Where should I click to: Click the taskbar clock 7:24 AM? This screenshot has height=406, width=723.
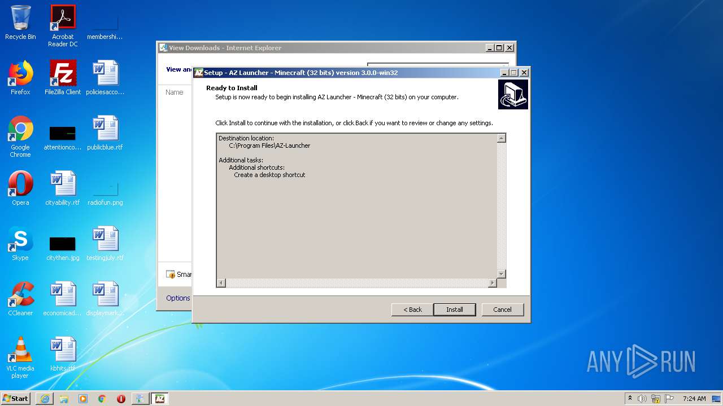pyautogui.click(x=694, y=399)
